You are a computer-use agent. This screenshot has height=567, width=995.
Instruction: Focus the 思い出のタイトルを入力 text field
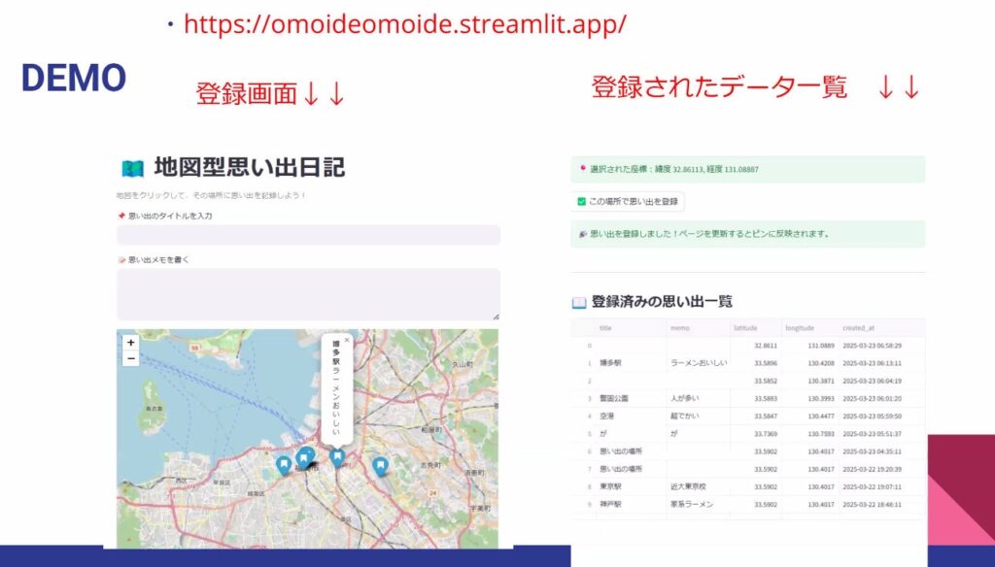(308, 235)
